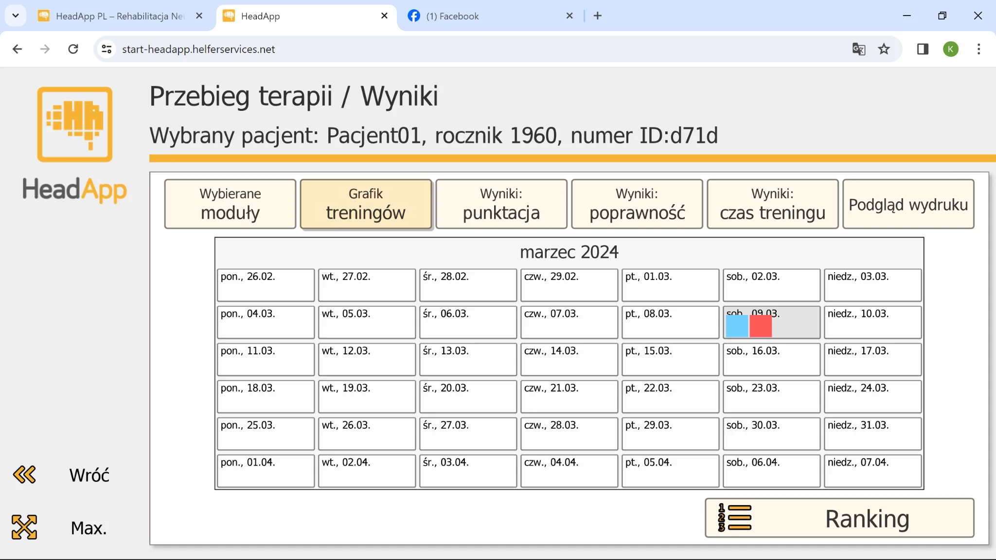The image size is (996, 560).
Task: Select calendar day sob., 16.03.
Action: tap(771, 359)
